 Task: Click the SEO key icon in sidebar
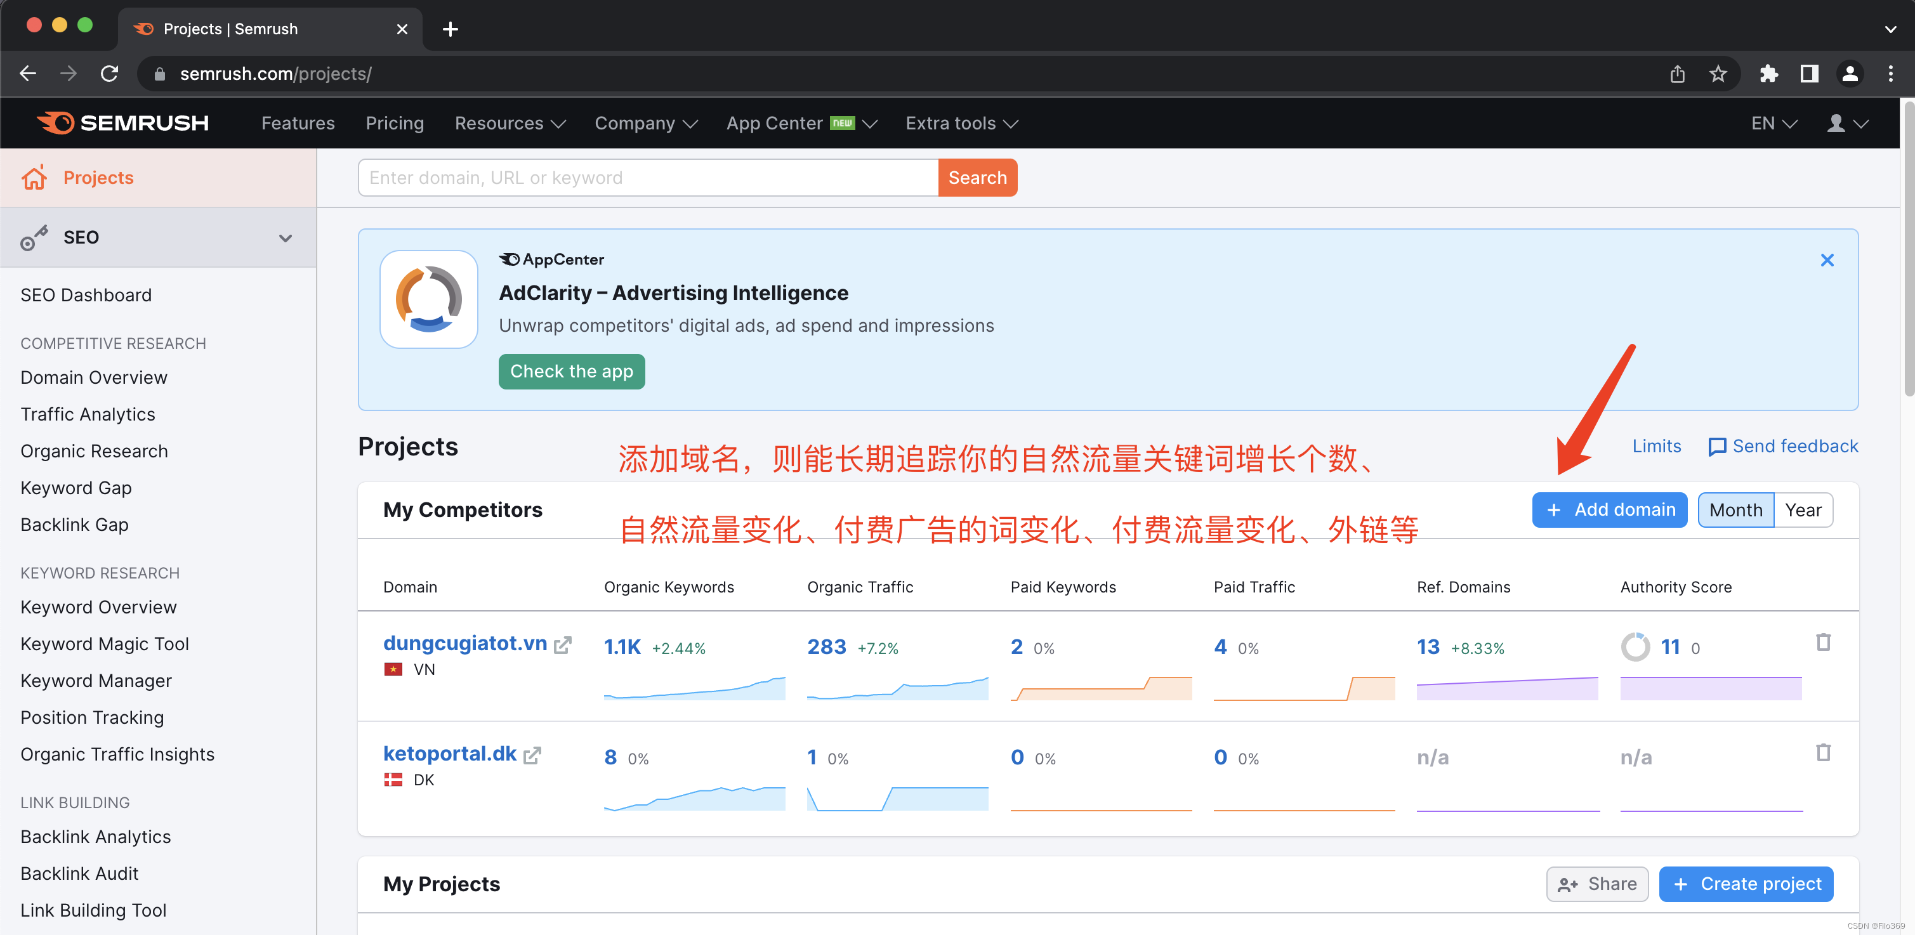[34, 238]
